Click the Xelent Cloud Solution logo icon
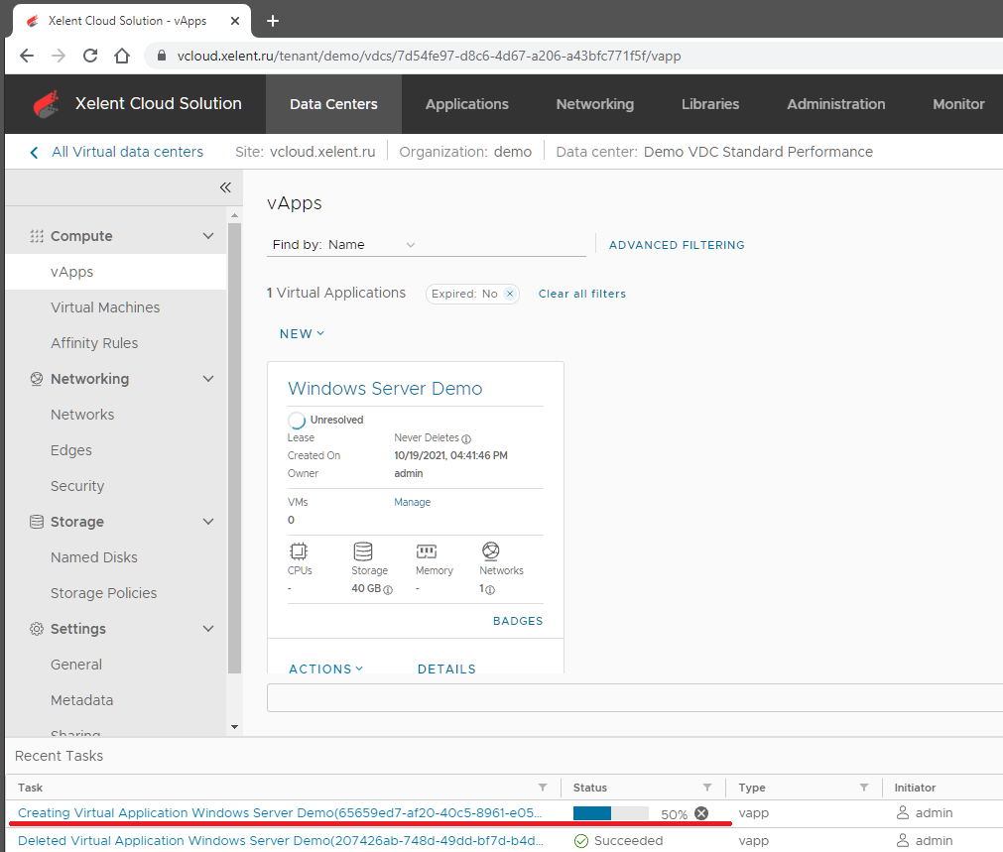The image size is (1003, 852). [x=47, y=104]
